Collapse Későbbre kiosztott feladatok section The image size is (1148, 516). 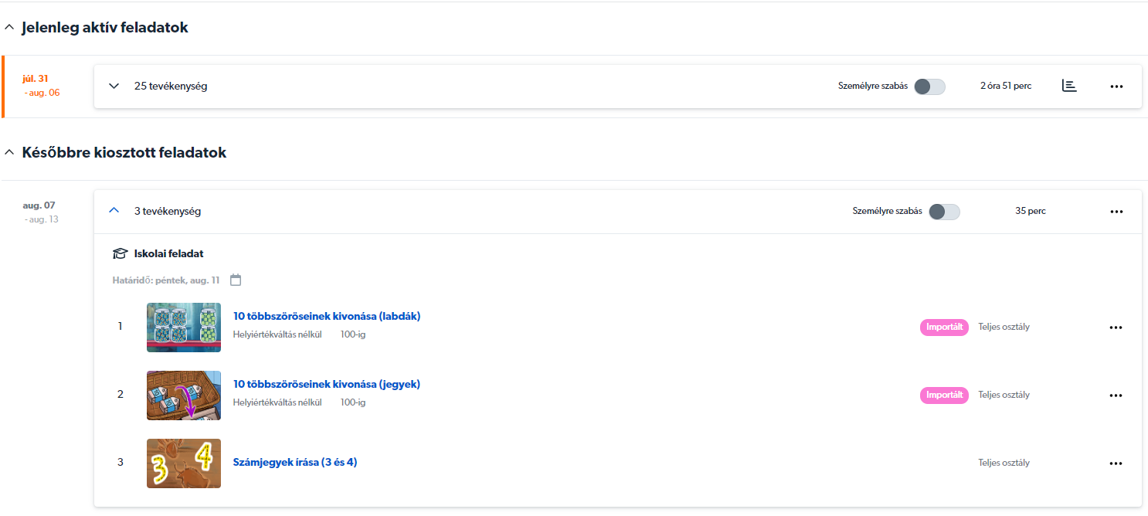pyautogui.click(x=9, y=153)
